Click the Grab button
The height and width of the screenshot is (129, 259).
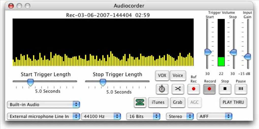click(x=177, y=103)
